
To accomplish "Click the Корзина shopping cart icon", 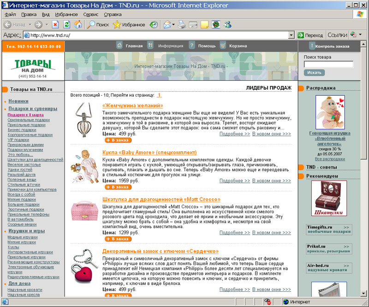I will 223,45.
